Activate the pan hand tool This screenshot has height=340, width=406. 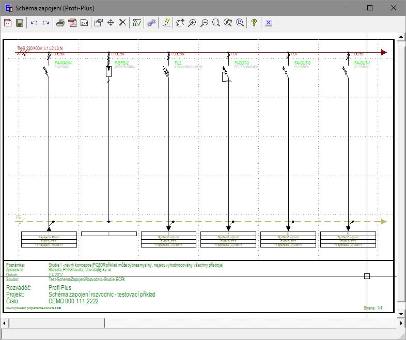coord(180,23)
